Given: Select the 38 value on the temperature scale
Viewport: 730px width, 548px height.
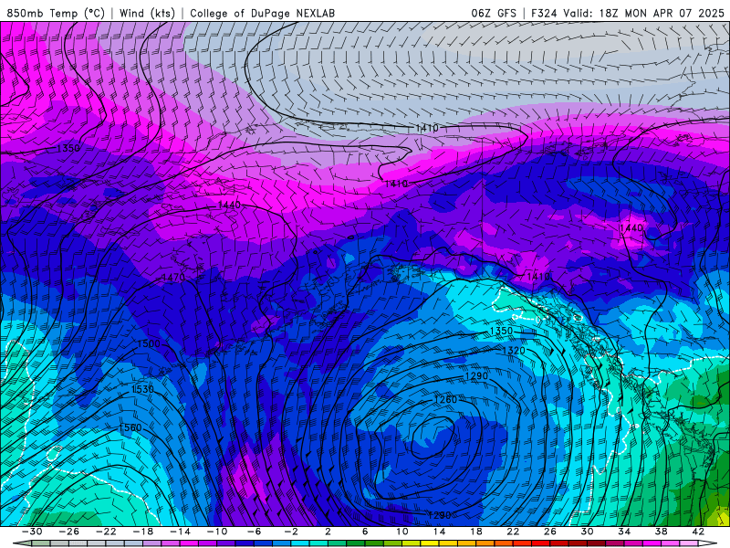Looking at the screenshot, I should point(661,532).
